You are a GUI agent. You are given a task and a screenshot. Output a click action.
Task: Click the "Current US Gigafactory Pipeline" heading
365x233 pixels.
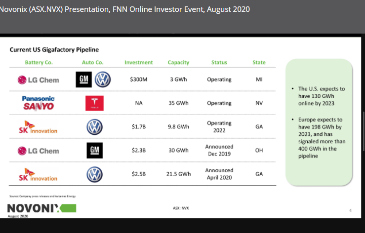coord(54,50)
